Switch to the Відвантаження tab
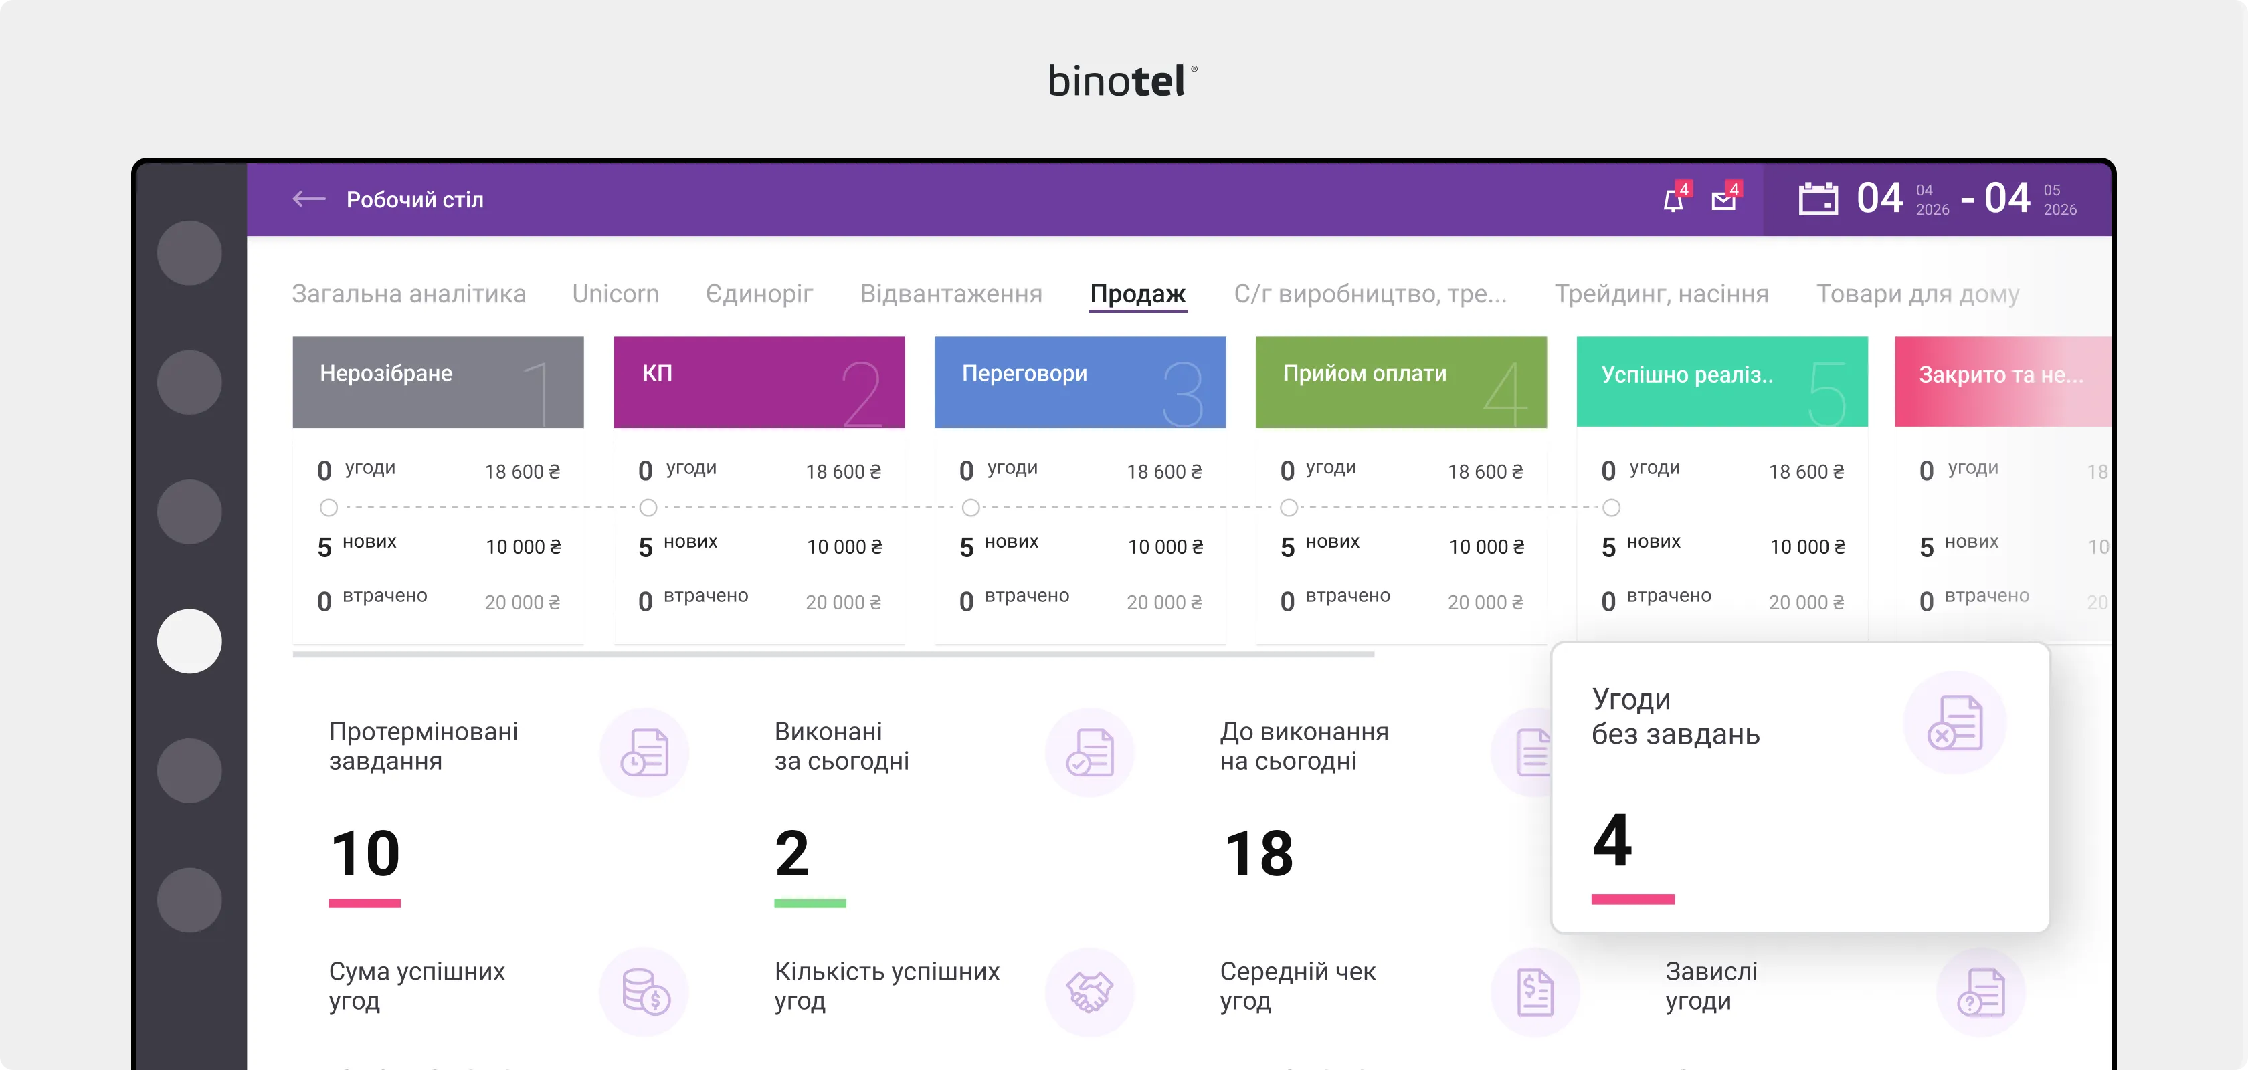 951,294
